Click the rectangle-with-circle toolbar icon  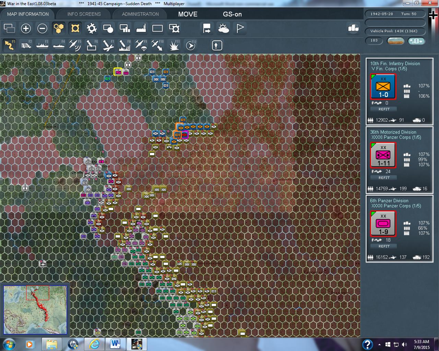(x=108, y=28)
